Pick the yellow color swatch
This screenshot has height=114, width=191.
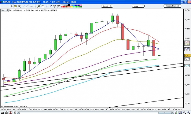coord(72,7)
